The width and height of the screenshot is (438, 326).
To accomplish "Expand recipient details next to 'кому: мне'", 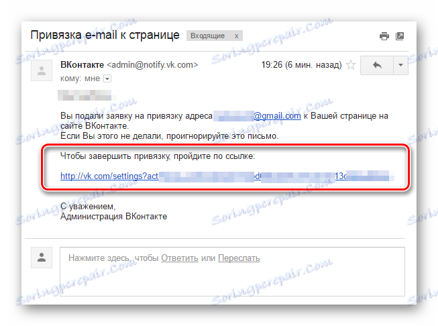I will [x=107, y=78].
